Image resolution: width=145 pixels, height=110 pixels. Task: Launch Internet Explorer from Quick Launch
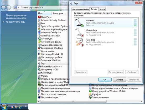click(21, 107)
